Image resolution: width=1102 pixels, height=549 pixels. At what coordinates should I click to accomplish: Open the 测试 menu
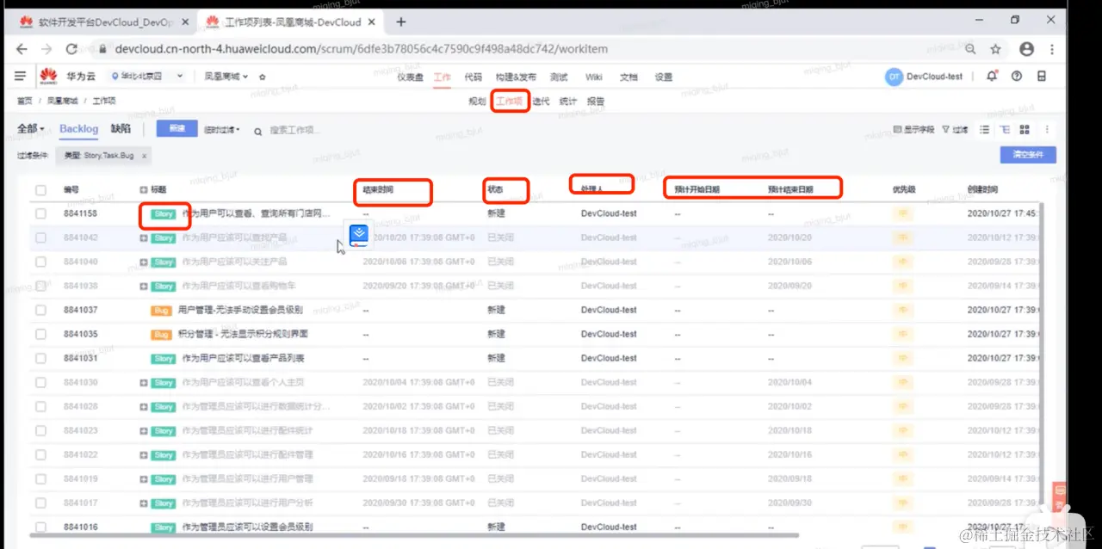[x=559, y=77]
